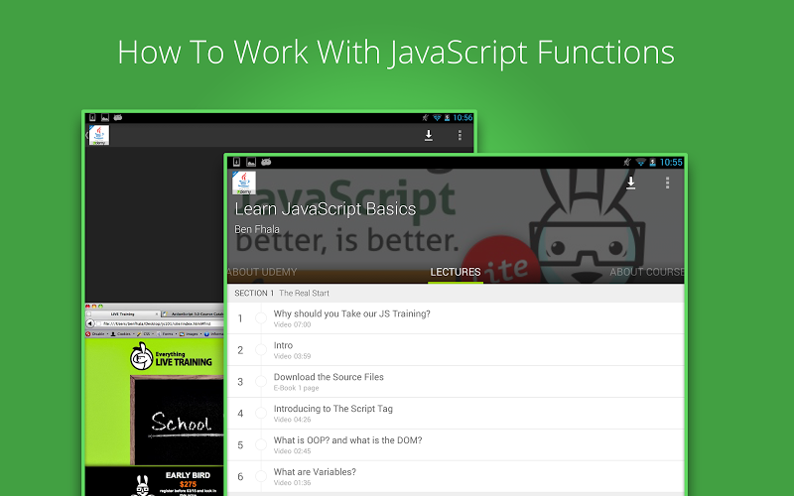Tap the download icon in the back window
This screenshot has height=496, width=794.
click(429, 135)
